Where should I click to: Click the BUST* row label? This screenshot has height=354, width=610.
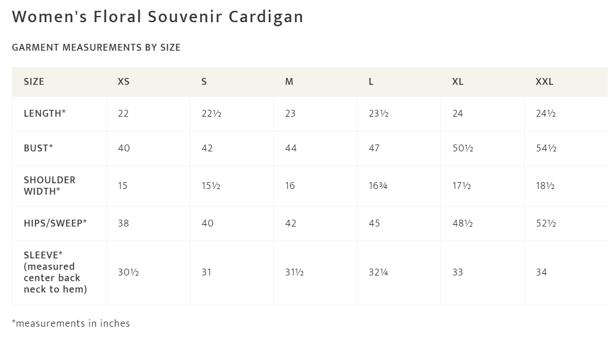38,148
